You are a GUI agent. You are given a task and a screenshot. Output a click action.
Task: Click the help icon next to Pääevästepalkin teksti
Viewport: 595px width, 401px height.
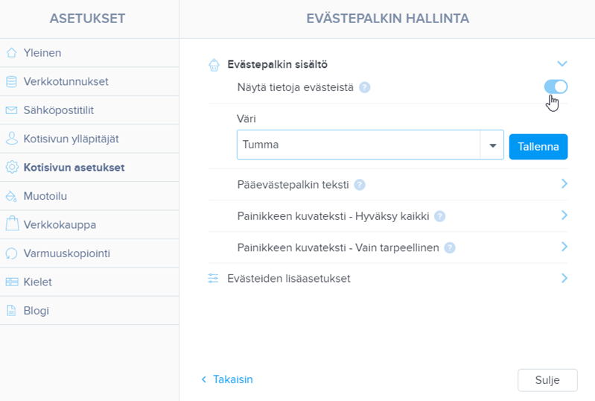pos(360,184)
